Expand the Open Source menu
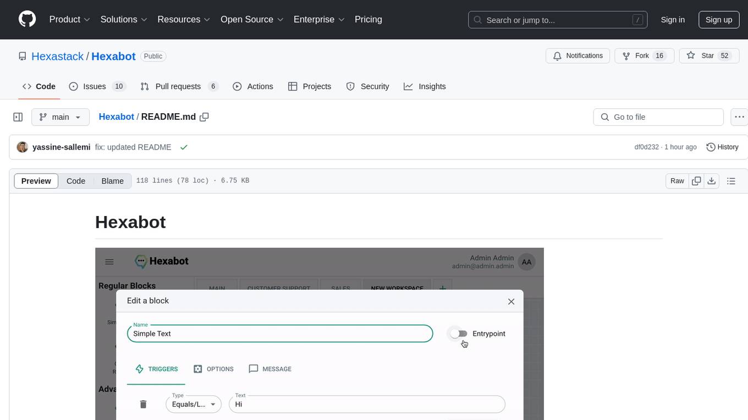Viewport: 748px width, 420px height. [x=252, y=19]
